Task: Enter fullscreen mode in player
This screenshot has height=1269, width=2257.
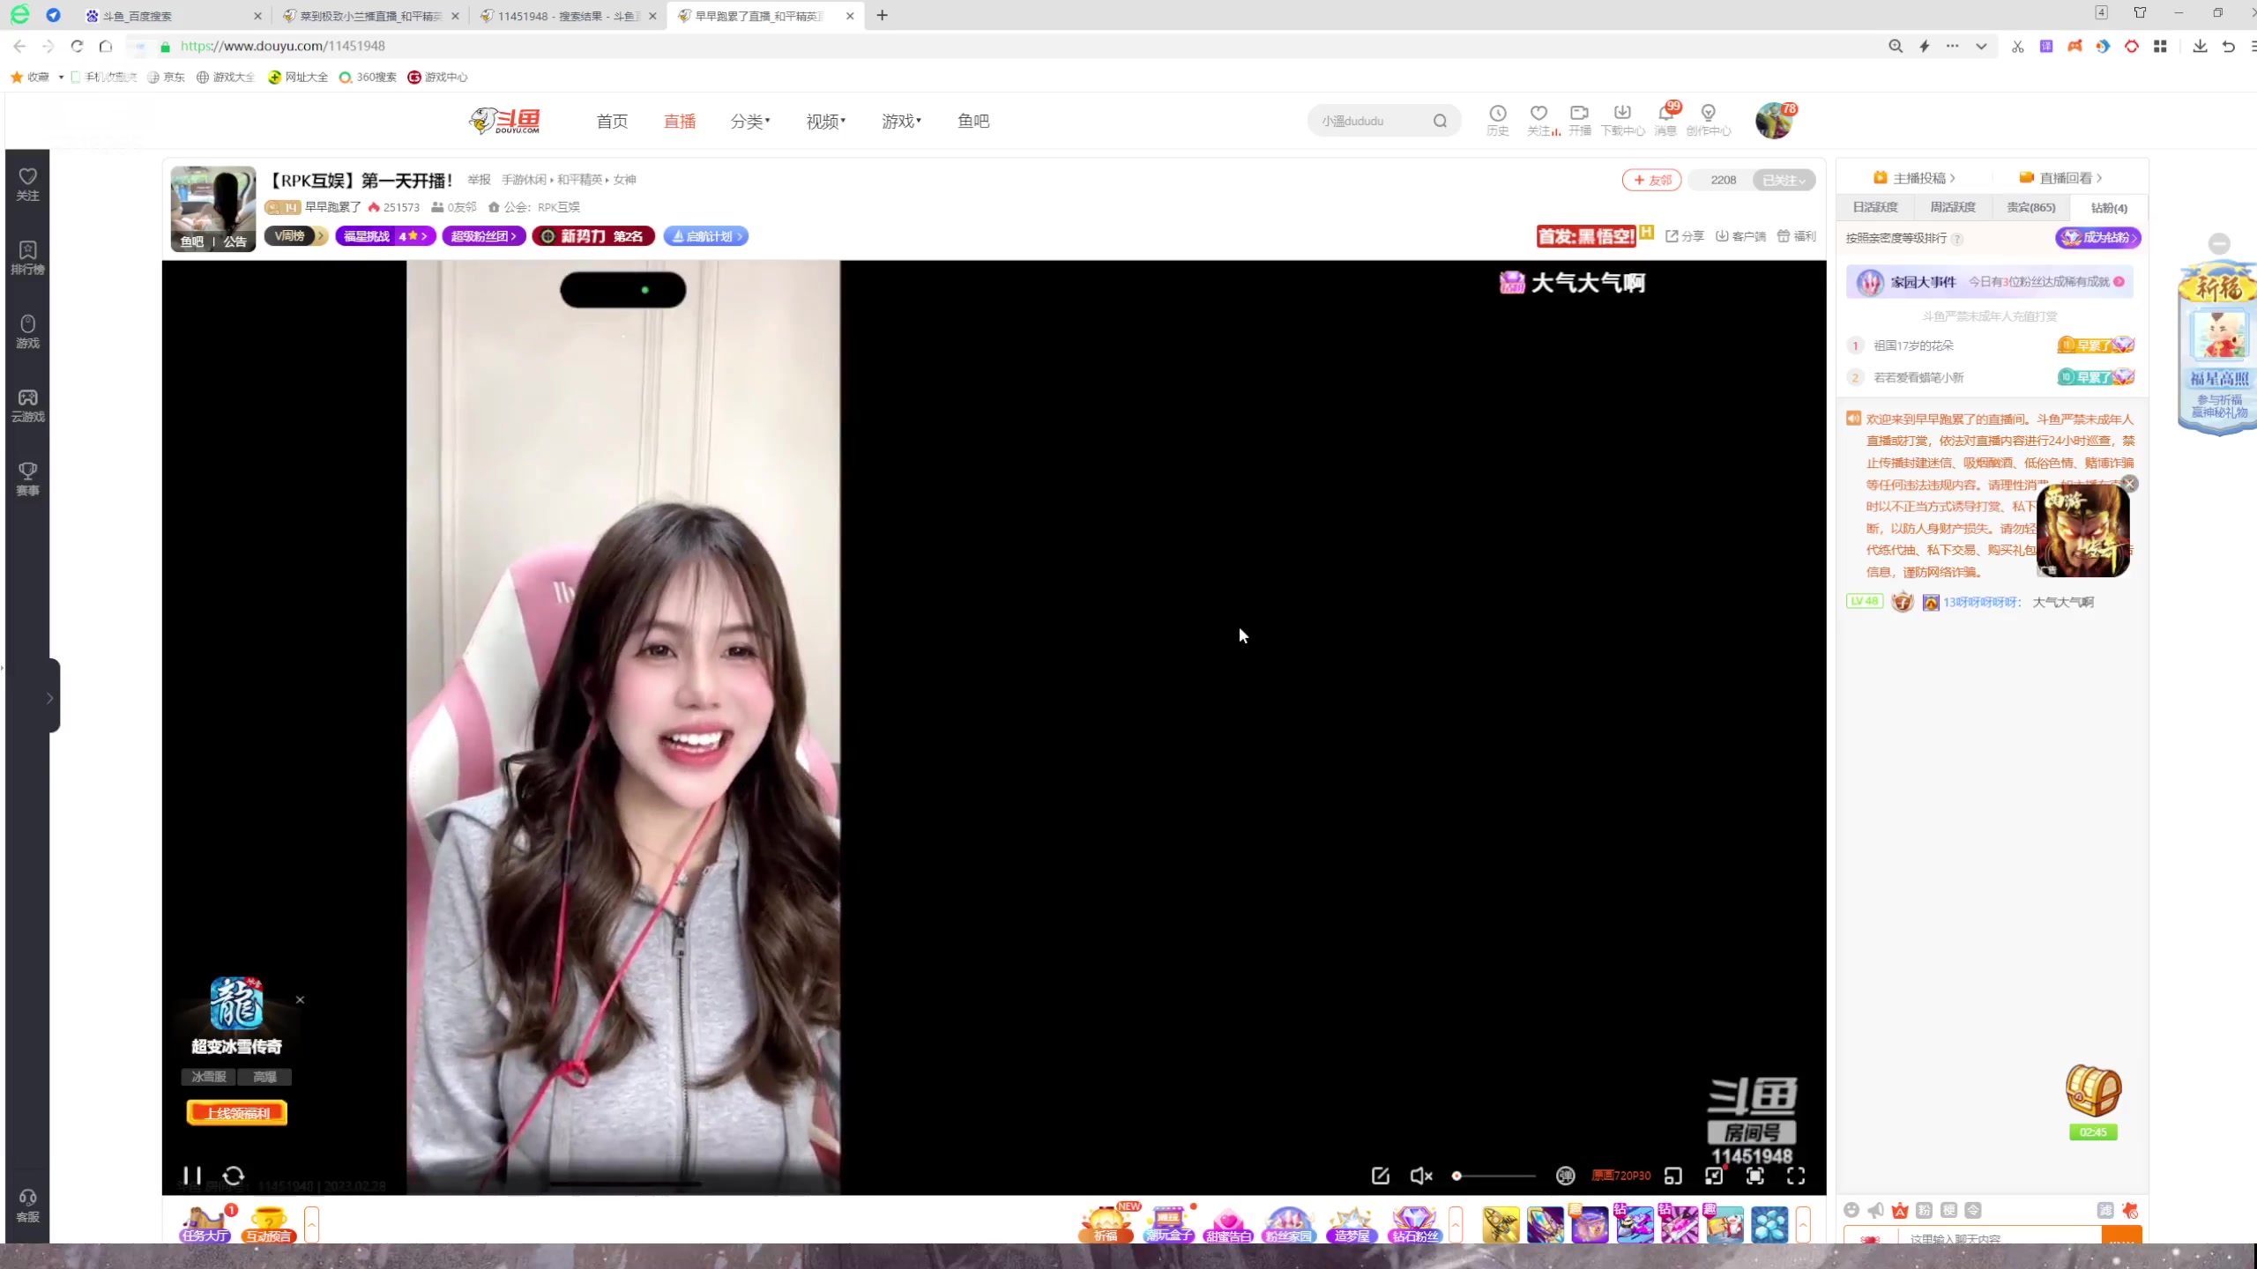Action: [1796, 1176]
